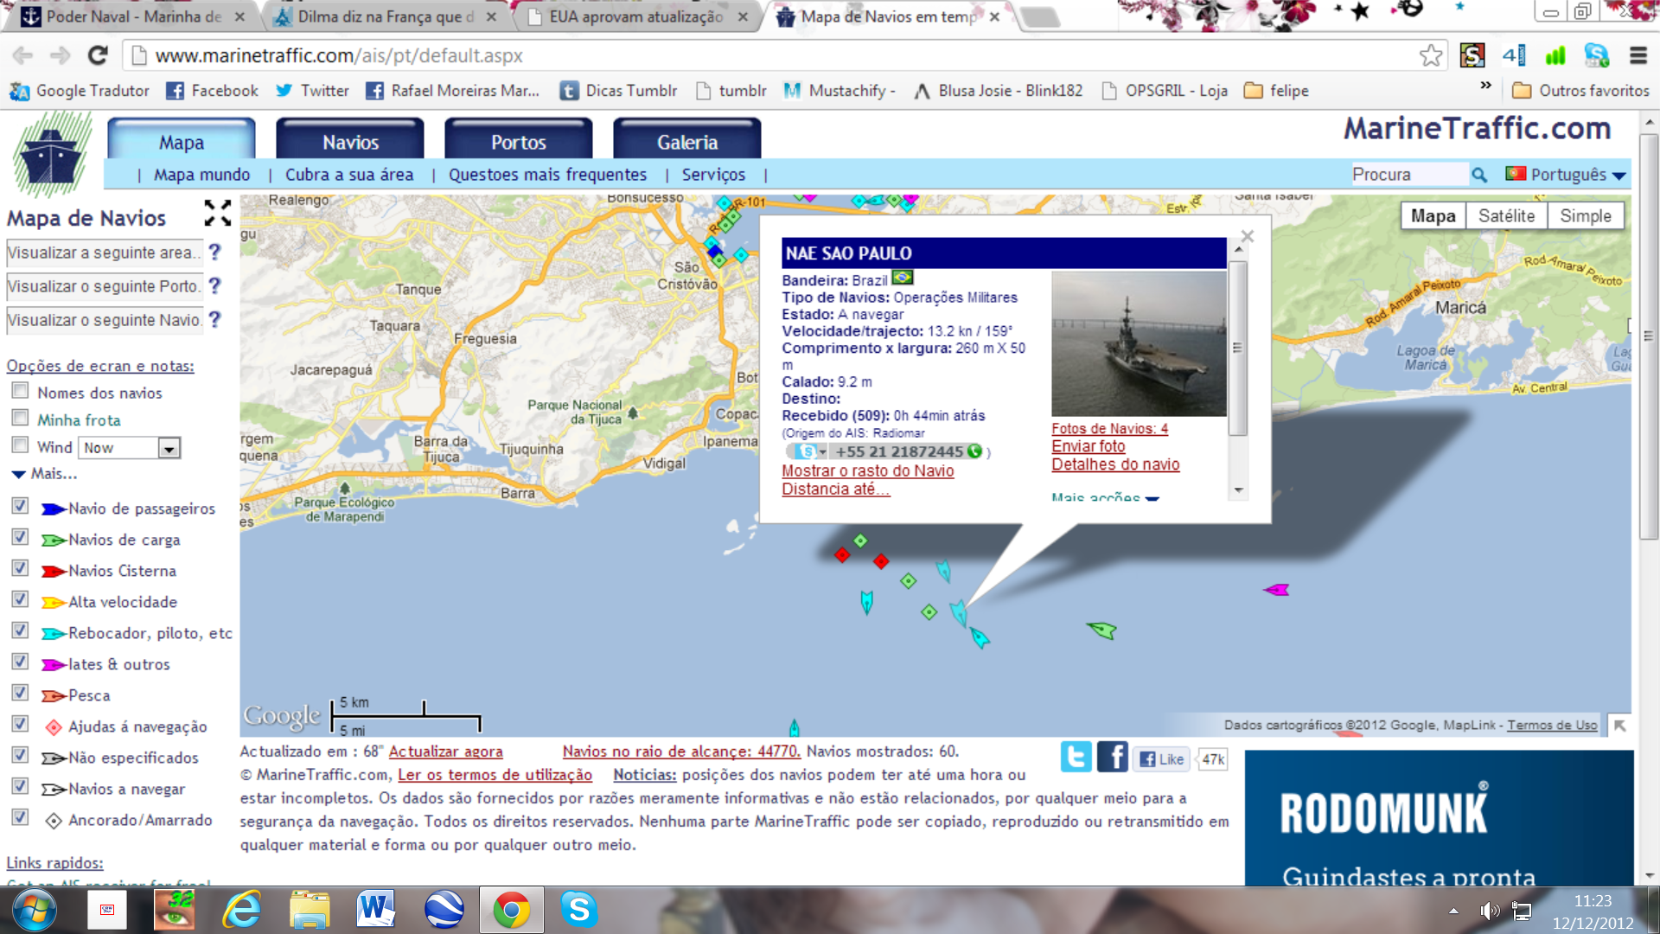Select the Mapa navigation tab
The width and height of the screenshot is (1660, 934).
pos(182,142)
